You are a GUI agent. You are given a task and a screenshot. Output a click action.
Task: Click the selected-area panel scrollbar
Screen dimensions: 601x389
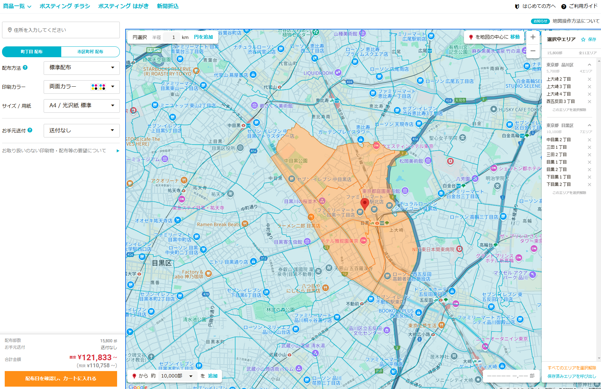pyautogui.click(x=599, y=210)
